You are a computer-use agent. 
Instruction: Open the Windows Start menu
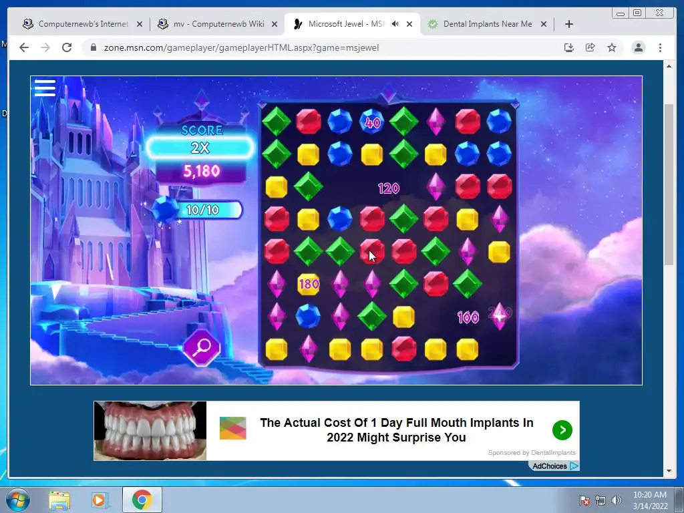[x=17, y=500]
